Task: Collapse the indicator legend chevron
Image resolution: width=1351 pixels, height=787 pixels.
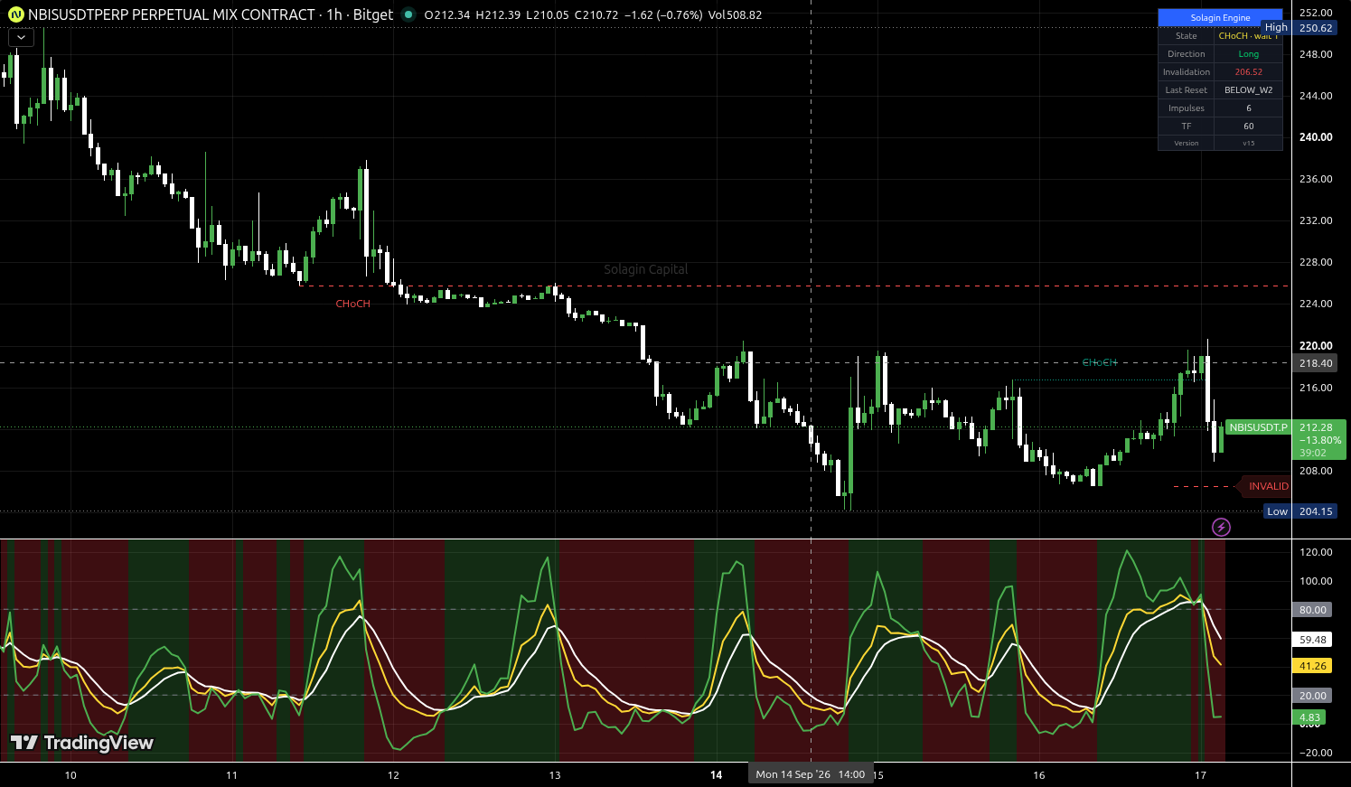Action: (21, 38)
